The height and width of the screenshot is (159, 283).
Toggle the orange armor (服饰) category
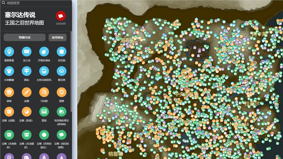click(9, 92)
